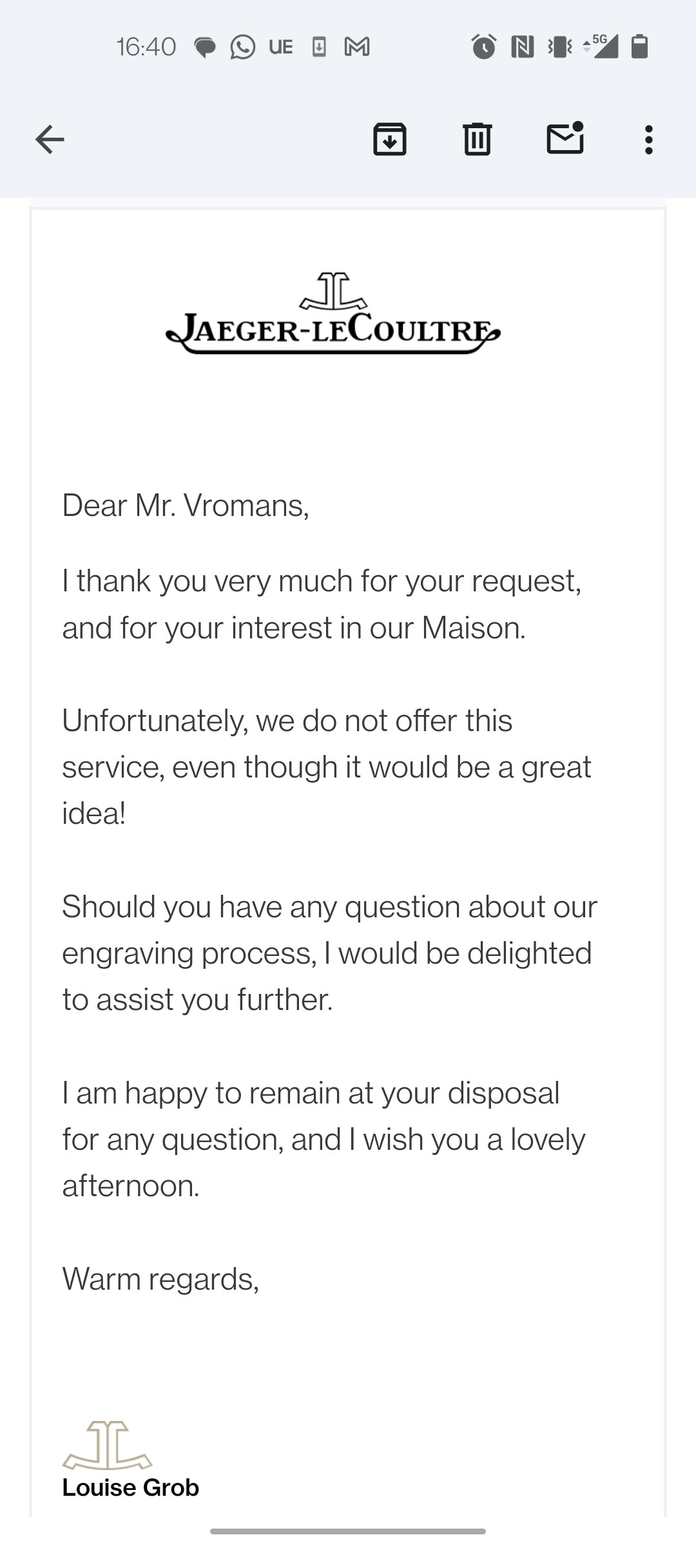
Task: Tap the back arrow to leave email
Action: click(x=50, y=139)
